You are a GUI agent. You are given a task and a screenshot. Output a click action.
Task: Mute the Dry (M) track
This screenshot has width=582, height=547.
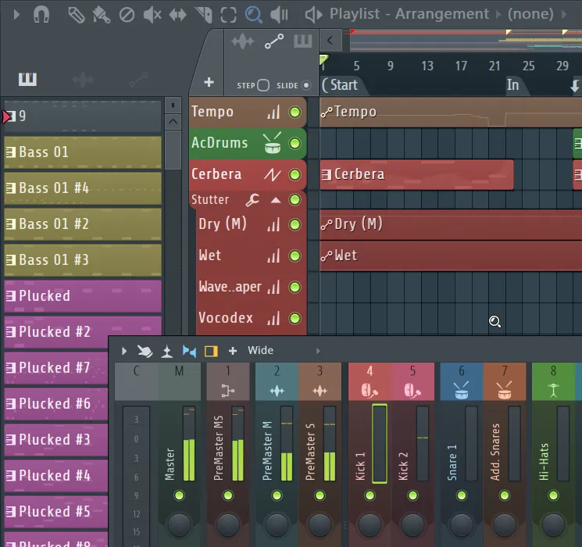pyautogui.click(x=295, y=225)
